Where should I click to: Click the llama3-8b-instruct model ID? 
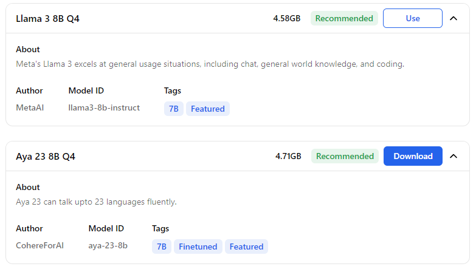104,107
